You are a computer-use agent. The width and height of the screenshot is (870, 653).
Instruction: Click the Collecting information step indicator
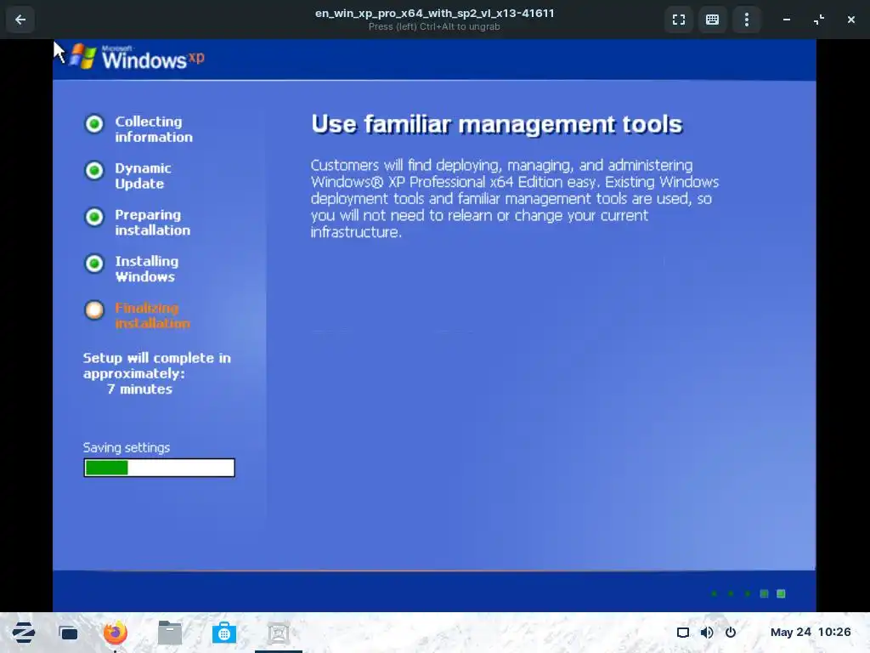point(94,123)
